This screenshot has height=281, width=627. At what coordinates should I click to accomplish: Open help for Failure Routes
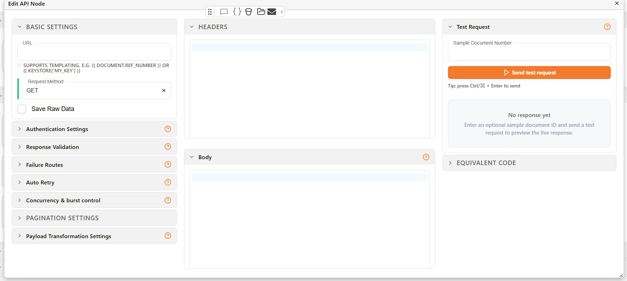[x=168, y=164]
